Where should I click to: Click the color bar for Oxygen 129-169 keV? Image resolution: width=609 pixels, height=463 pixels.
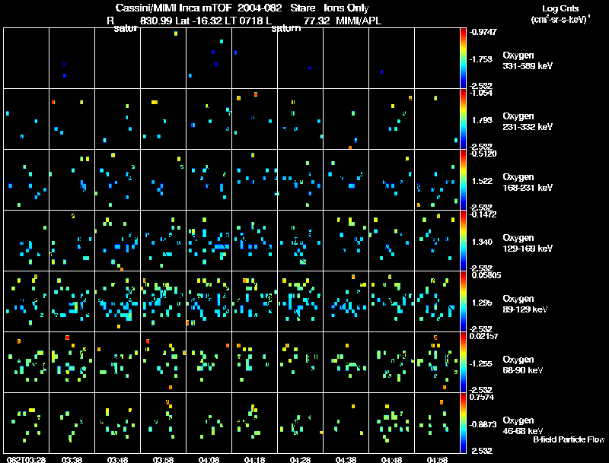(463, 240)
